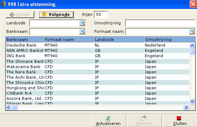Image resolution: width=197 pixels, height=127 pixels.
Task: Focus the Landcode input field
Action: click(x=54, y=23)
